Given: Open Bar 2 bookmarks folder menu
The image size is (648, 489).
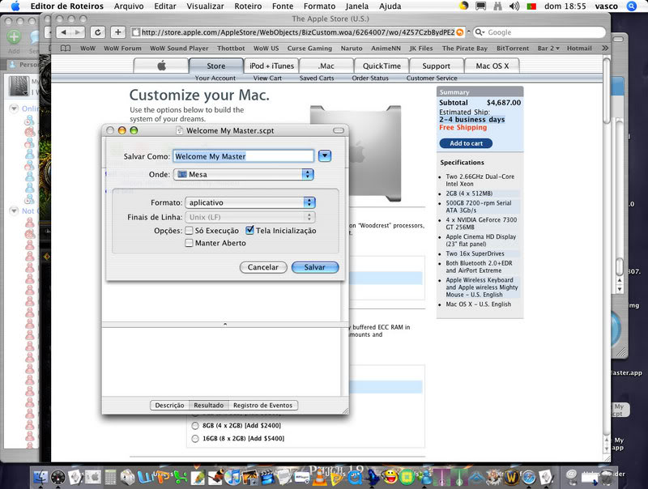Looking at the screenshot, I should pos(548,49).
